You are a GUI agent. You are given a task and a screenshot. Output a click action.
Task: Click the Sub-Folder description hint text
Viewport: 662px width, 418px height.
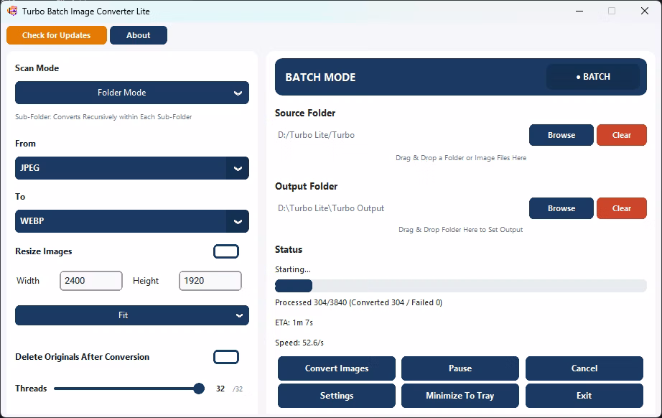pyautogui.click(x=103, y=117)
